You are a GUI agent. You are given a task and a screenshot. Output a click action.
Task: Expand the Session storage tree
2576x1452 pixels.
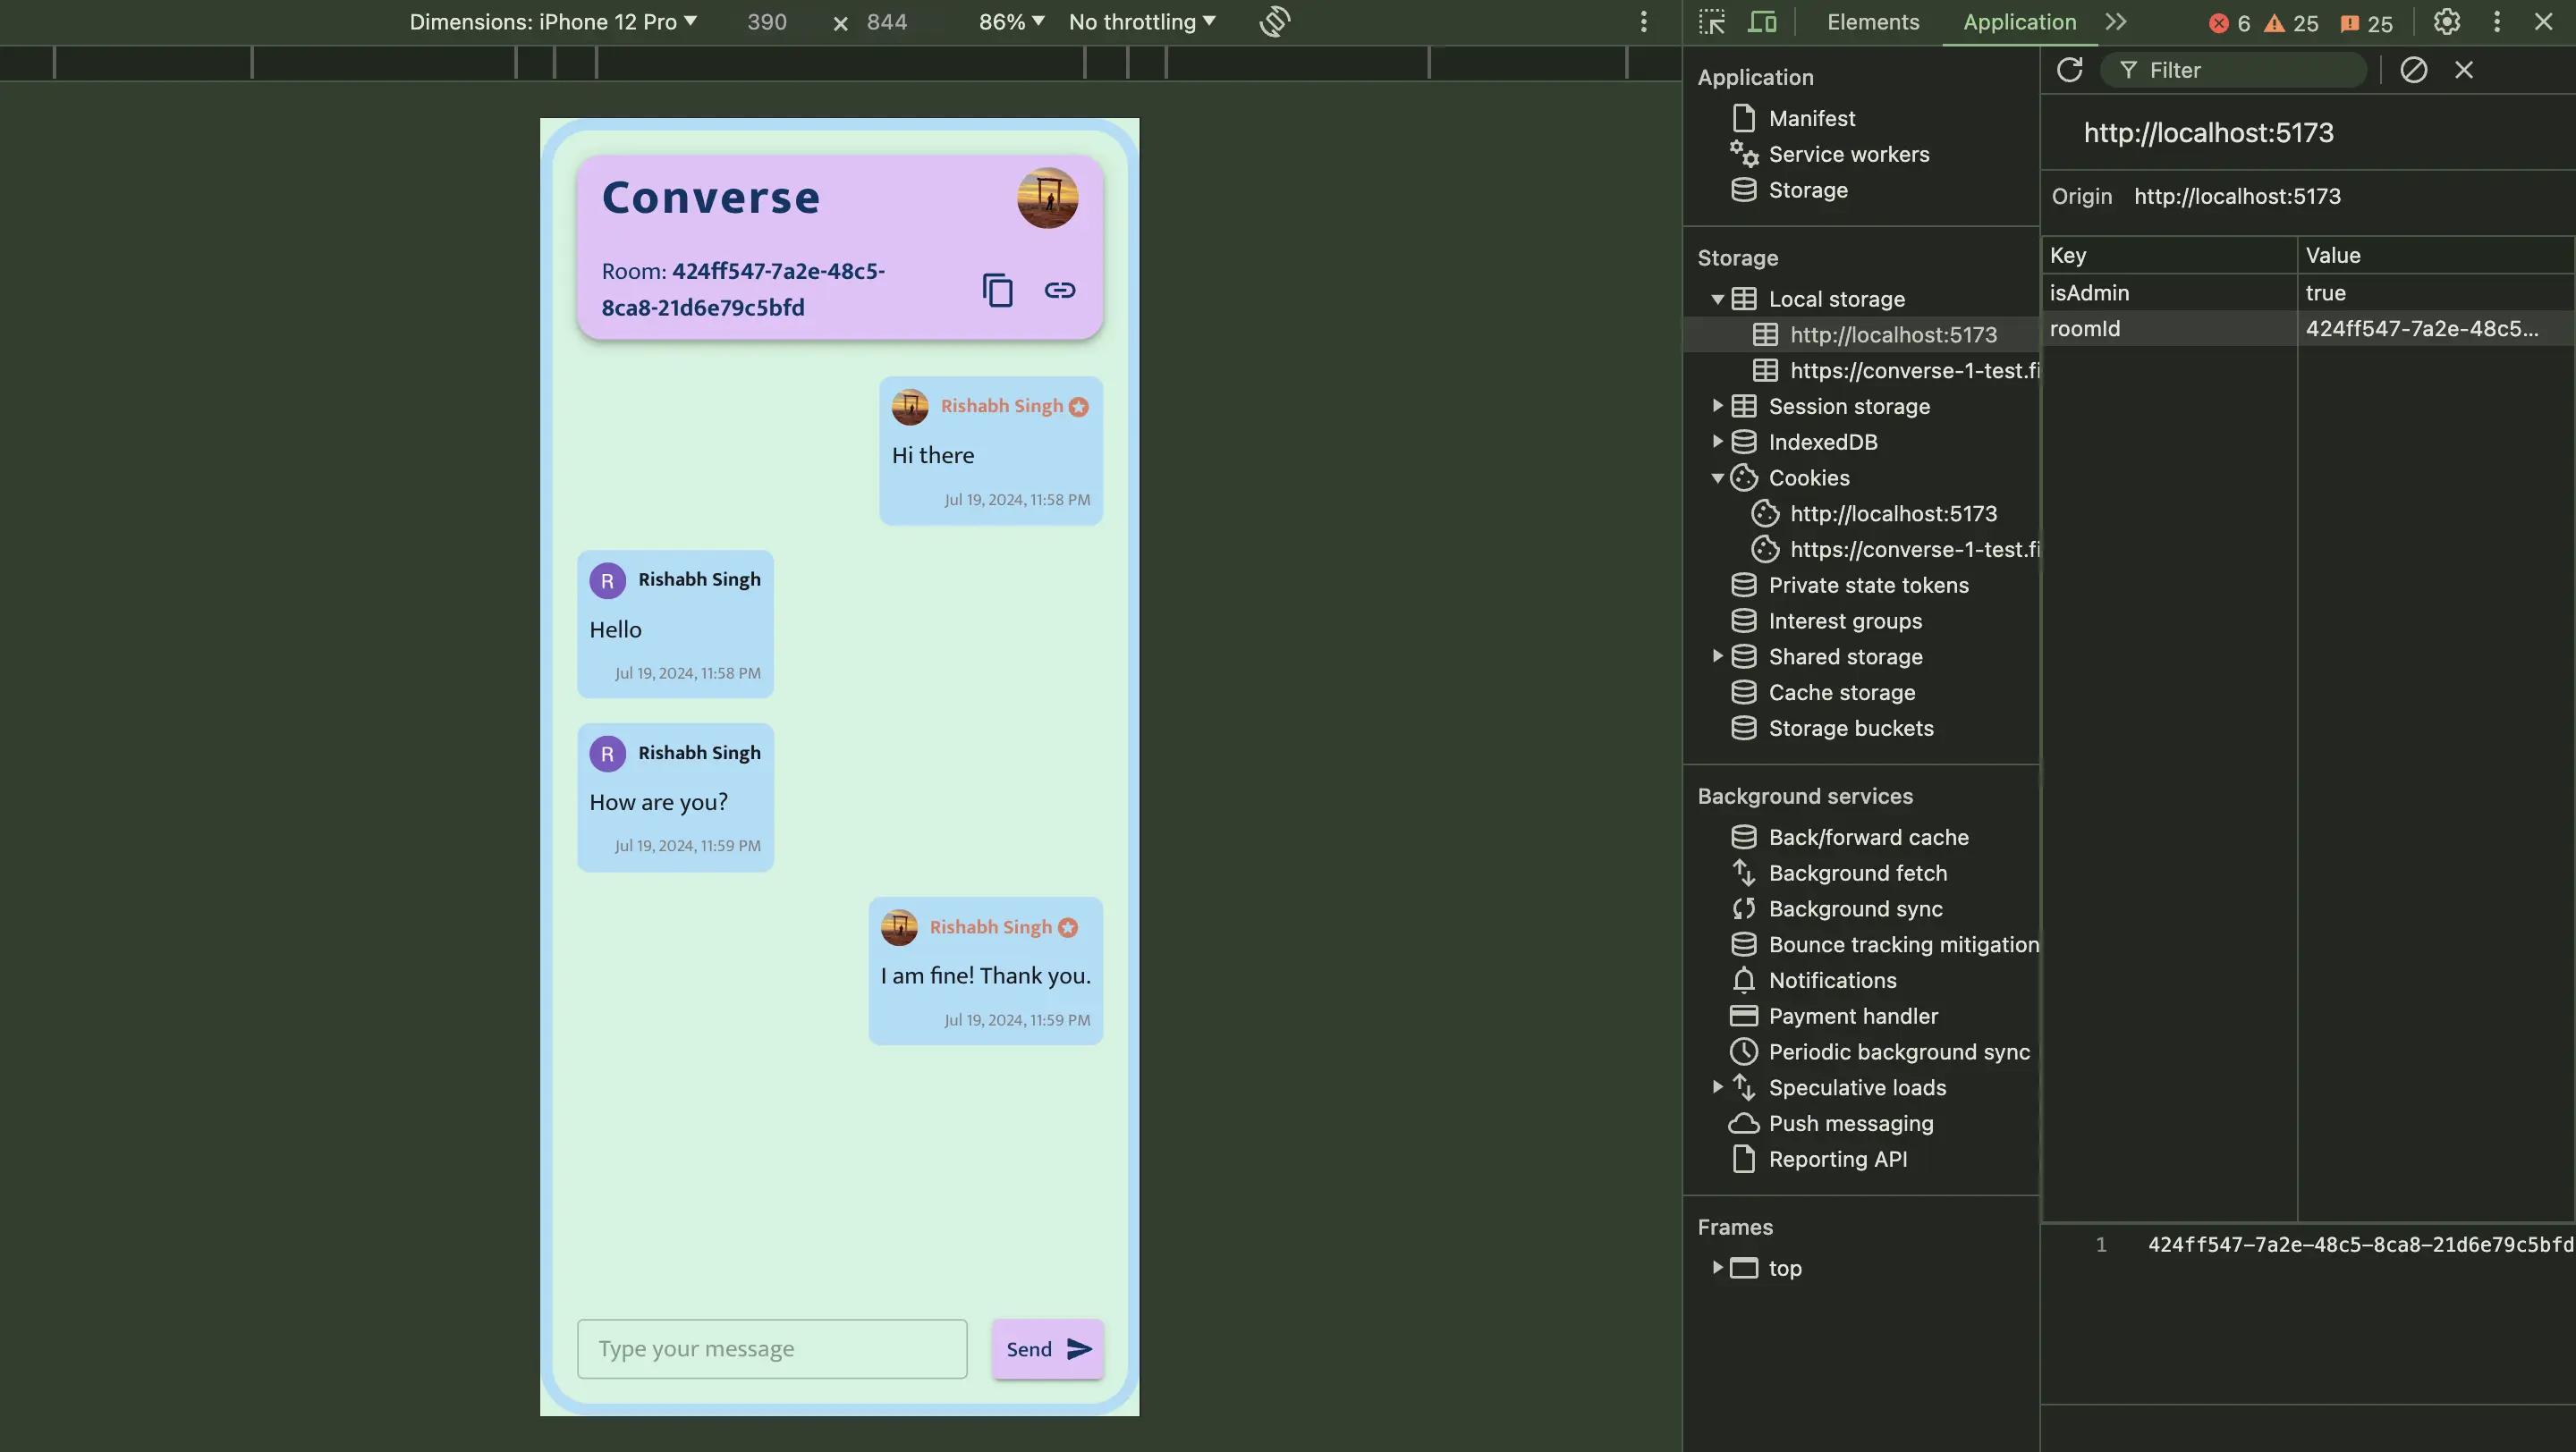[1716, 406]
